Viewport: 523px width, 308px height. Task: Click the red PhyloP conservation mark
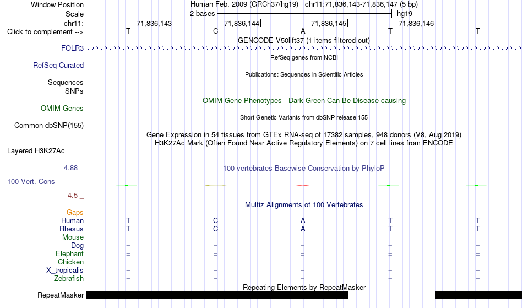click(x=303, y=186)
